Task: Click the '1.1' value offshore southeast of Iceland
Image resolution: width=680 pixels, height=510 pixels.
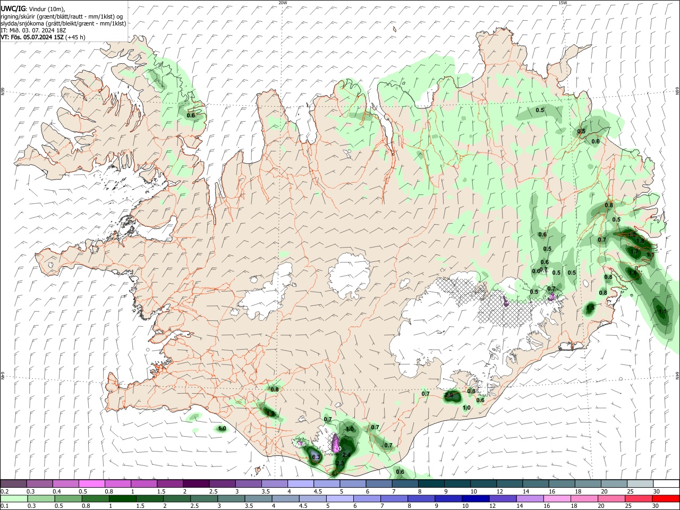Action: (661, 312)
